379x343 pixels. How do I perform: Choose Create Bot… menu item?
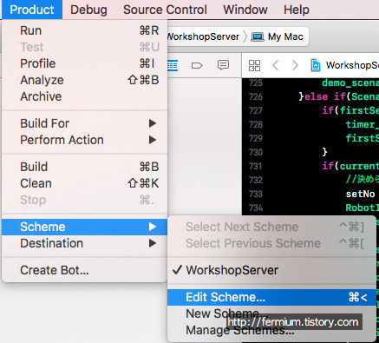click(84, 270)
